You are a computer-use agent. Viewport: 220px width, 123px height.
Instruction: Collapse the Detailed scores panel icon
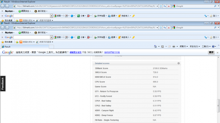point(178,63)
